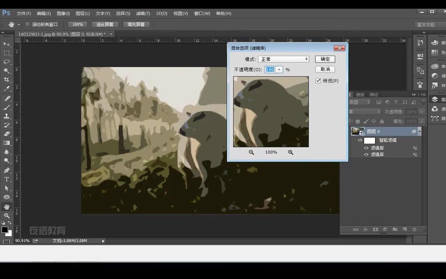Select the Crop tool in the toolbox

[x=7, y=80]
